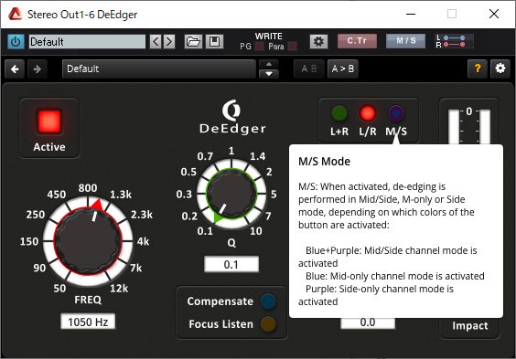This screenshot has height=359, width=516.
Task: Click the C.Tr button
Action: click(x=357, y=41)
